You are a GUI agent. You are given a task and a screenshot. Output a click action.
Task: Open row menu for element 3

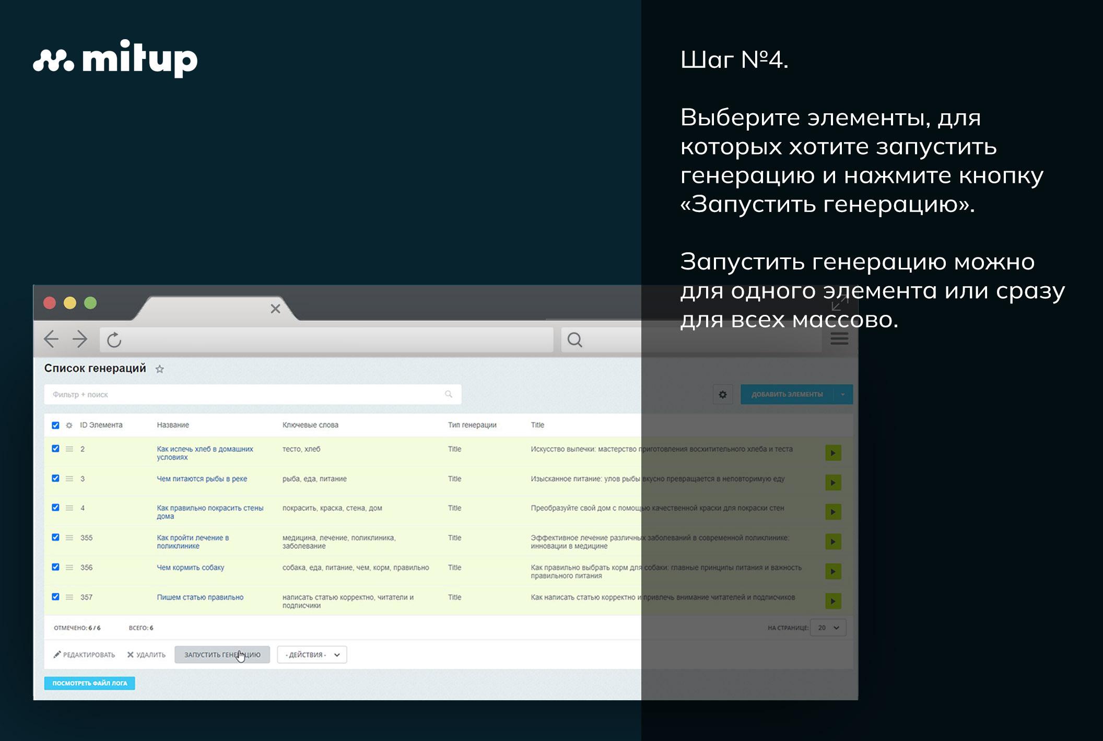coord(69,479)
